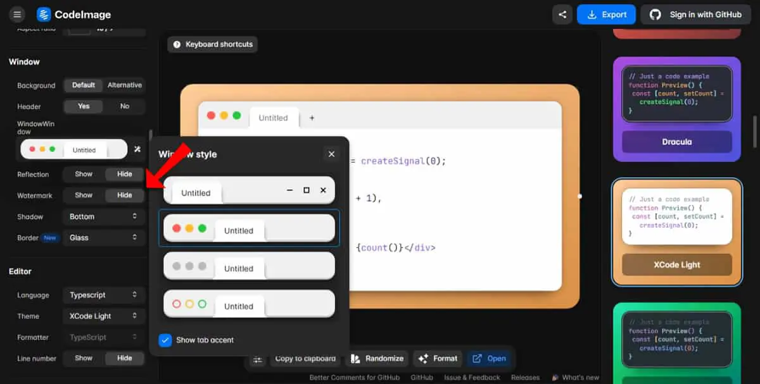
Task: Set window background to Default
Action: point(84,85)
